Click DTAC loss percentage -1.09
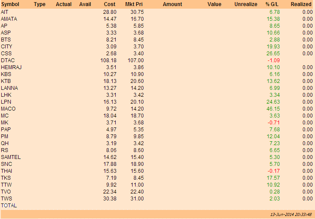This screenshot has height=219, width=315. click(x=273, y=60)
